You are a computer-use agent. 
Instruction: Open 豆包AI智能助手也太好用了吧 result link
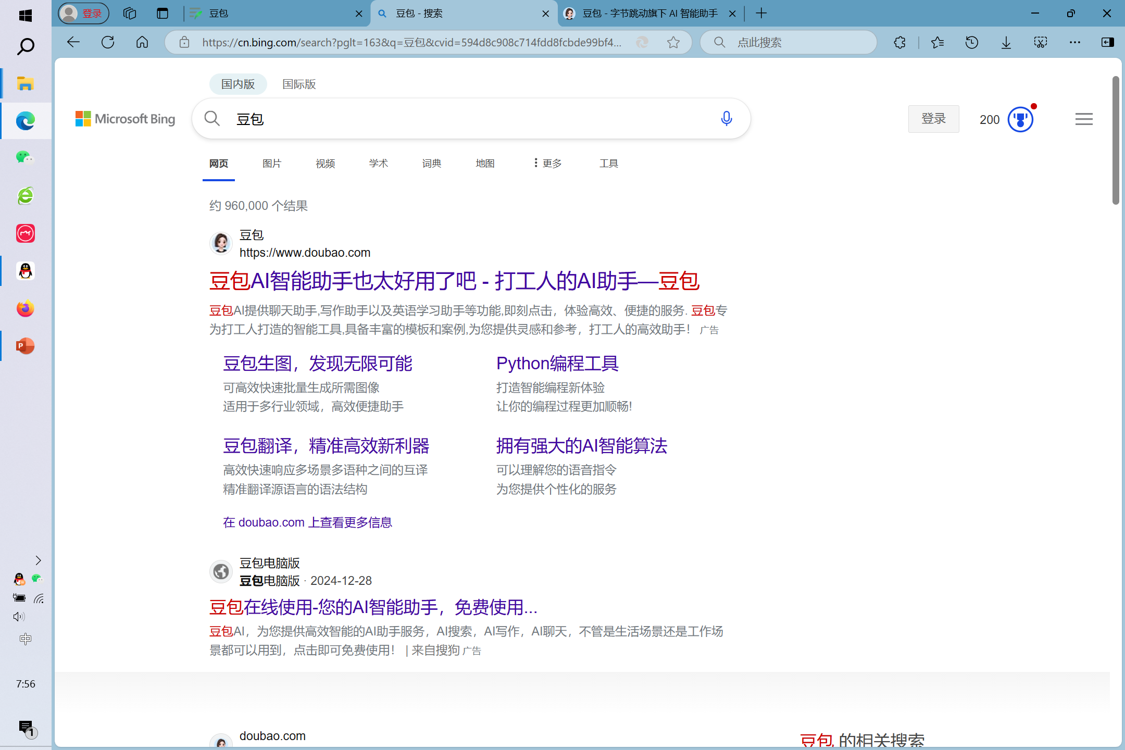tap(454, 281)
